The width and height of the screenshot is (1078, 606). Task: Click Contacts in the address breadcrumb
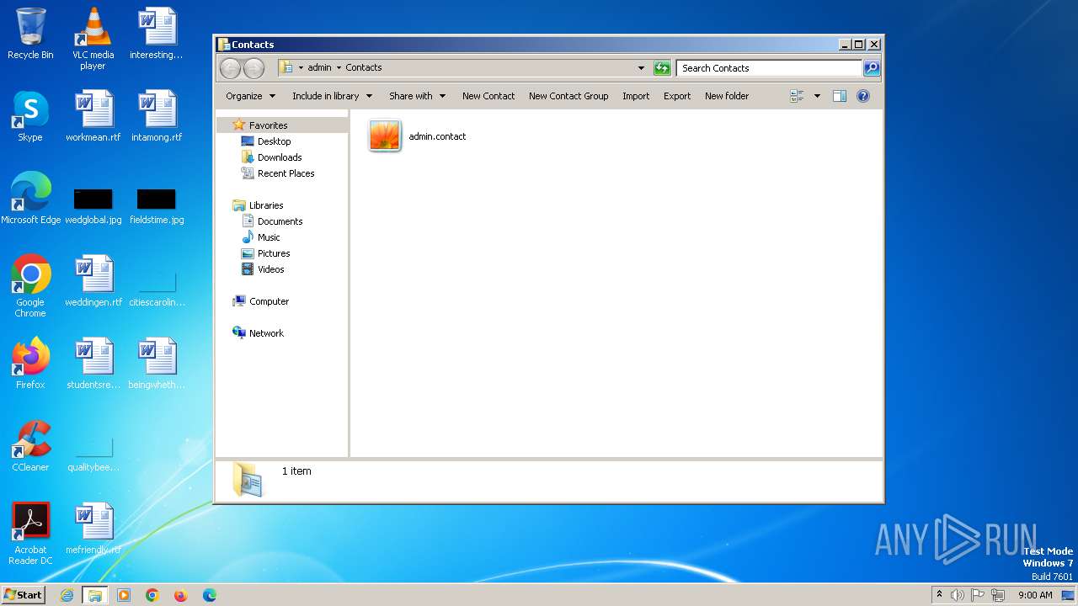364,68
